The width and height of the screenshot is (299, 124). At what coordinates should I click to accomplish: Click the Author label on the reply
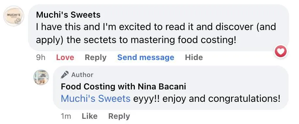(x=82, y=75)
